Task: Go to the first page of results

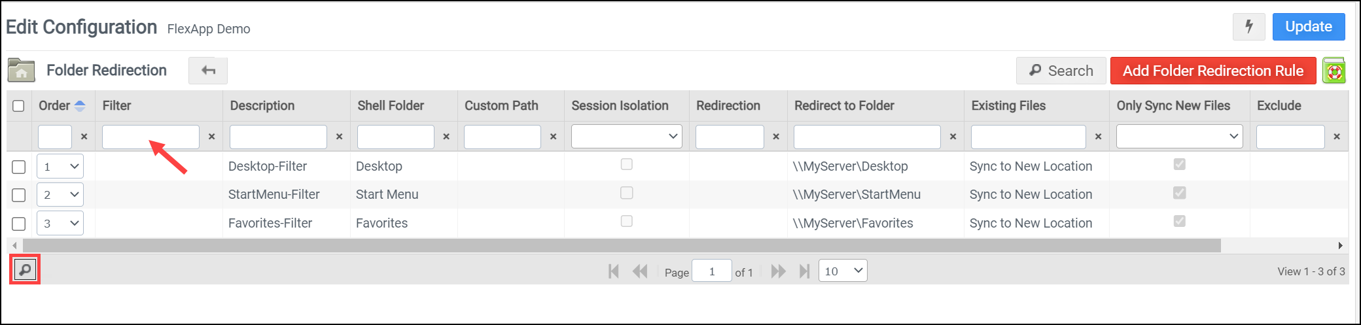Action: 613,271
